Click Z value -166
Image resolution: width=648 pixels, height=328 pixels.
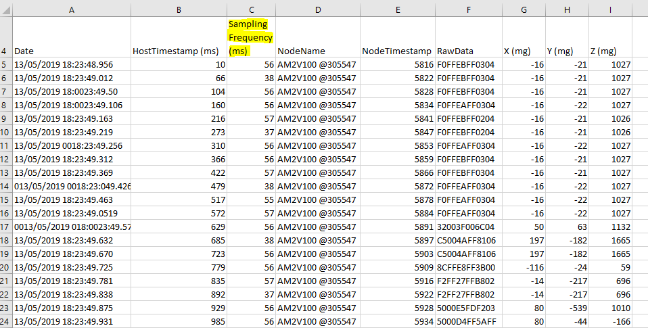tap(610, 321)
